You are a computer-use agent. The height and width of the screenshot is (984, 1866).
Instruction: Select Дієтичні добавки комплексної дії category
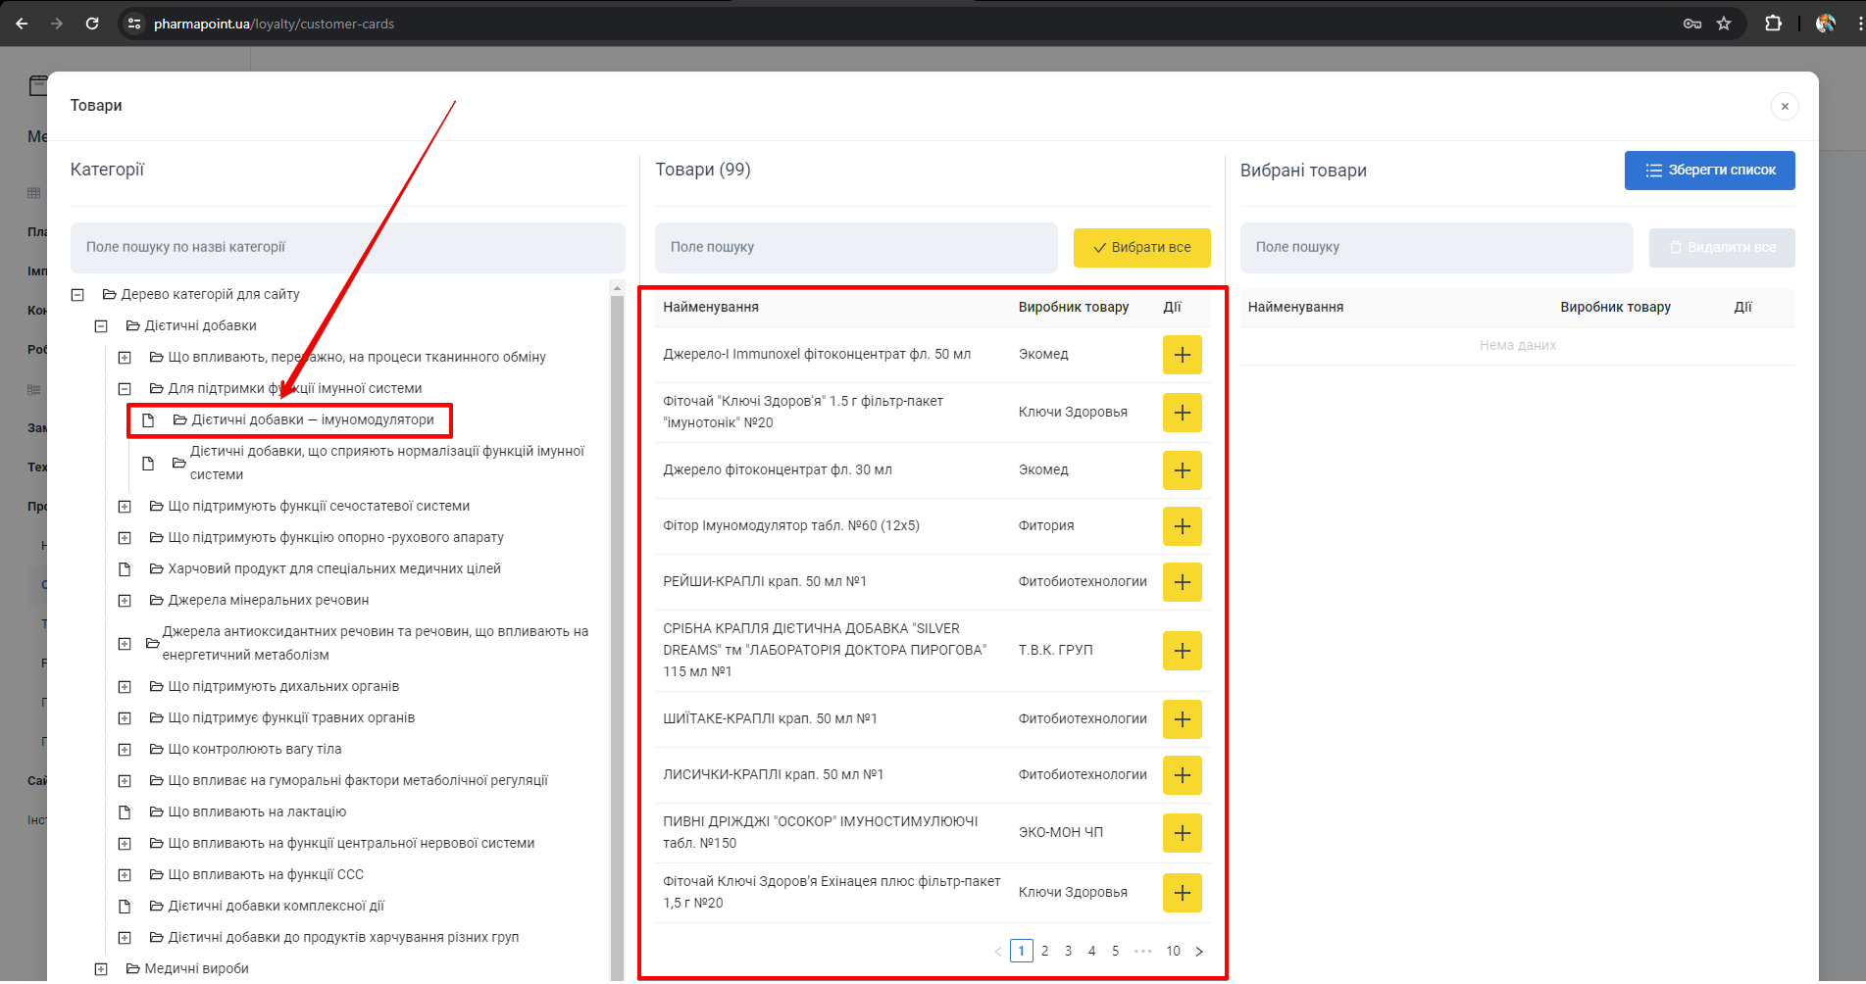click(276, 907)
